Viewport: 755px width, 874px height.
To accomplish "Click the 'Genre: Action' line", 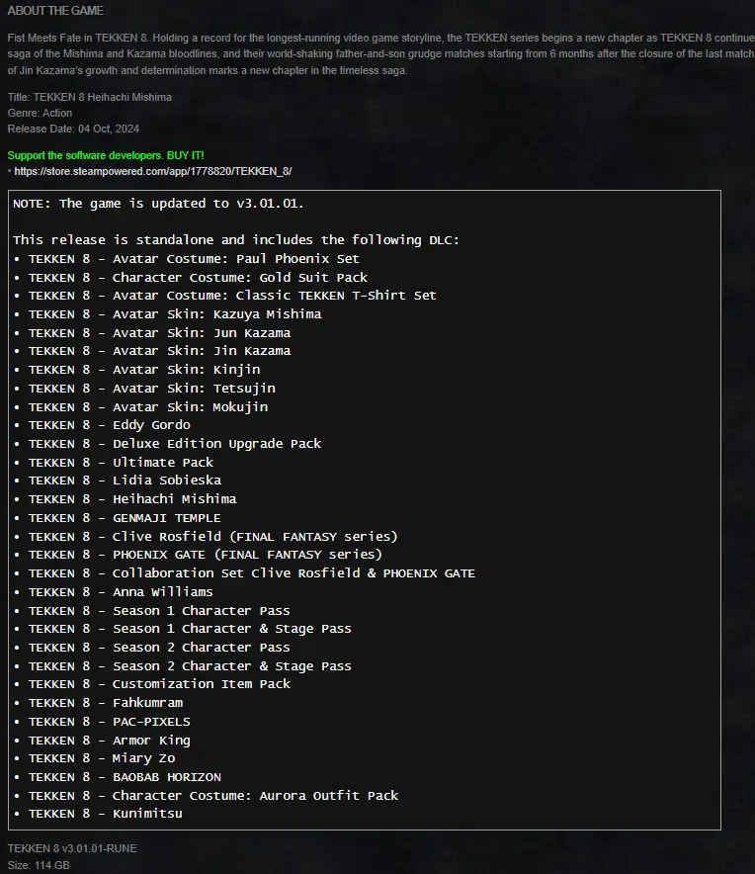I will tap(40, 113).
